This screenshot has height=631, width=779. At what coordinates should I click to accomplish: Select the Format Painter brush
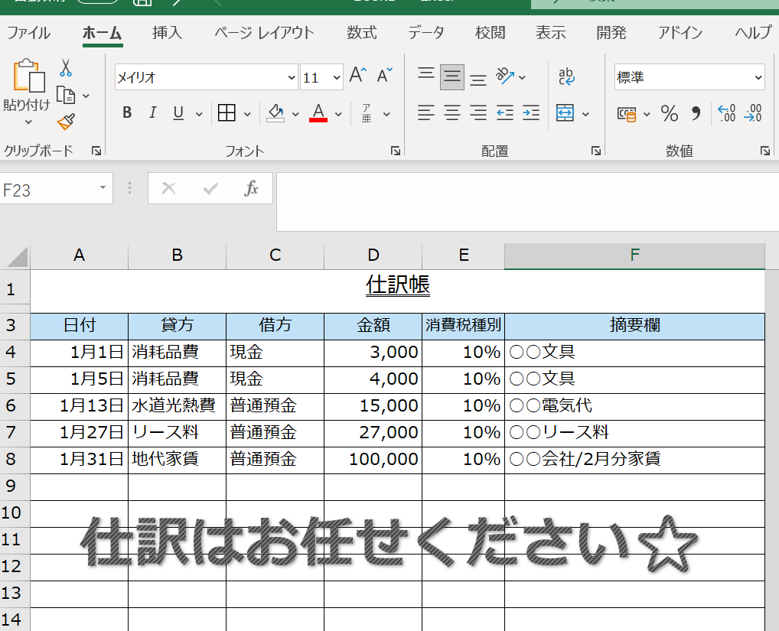[66, 121]
